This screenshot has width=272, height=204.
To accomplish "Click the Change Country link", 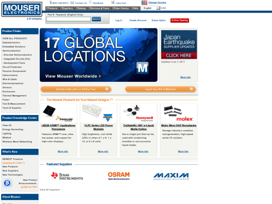I will tap(157, 2).
